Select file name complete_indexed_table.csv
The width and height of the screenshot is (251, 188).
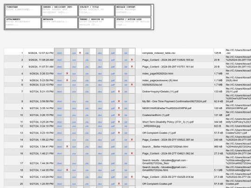point(159,53)
